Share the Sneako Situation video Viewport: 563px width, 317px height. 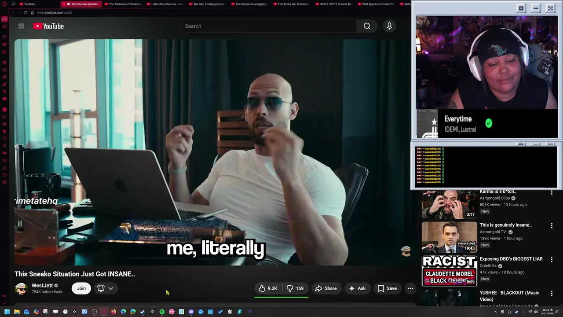pos(326,288)
